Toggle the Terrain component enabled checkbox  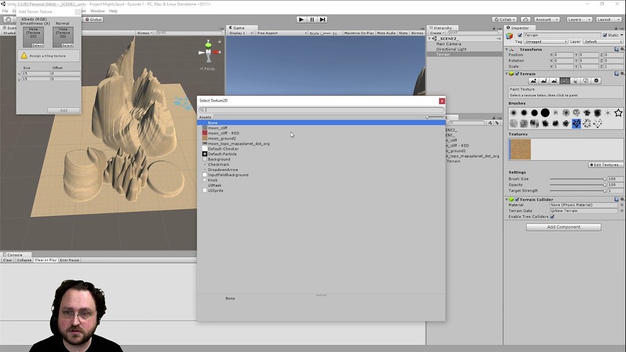517,74
